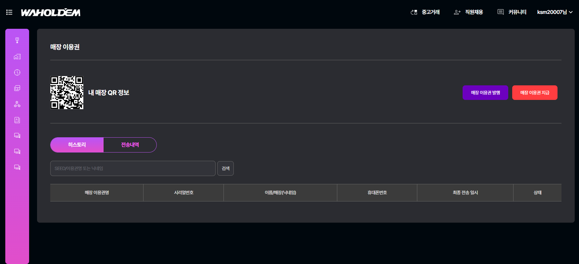Image resolution: width=579 pixels, height=264 pixels.
Task: Click the store QR code image
Action: [x=67, y=93]
